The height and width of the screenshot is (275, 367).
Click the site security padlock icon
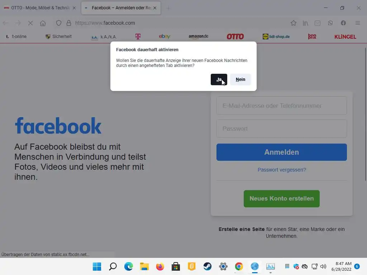(x=68, y=23)
